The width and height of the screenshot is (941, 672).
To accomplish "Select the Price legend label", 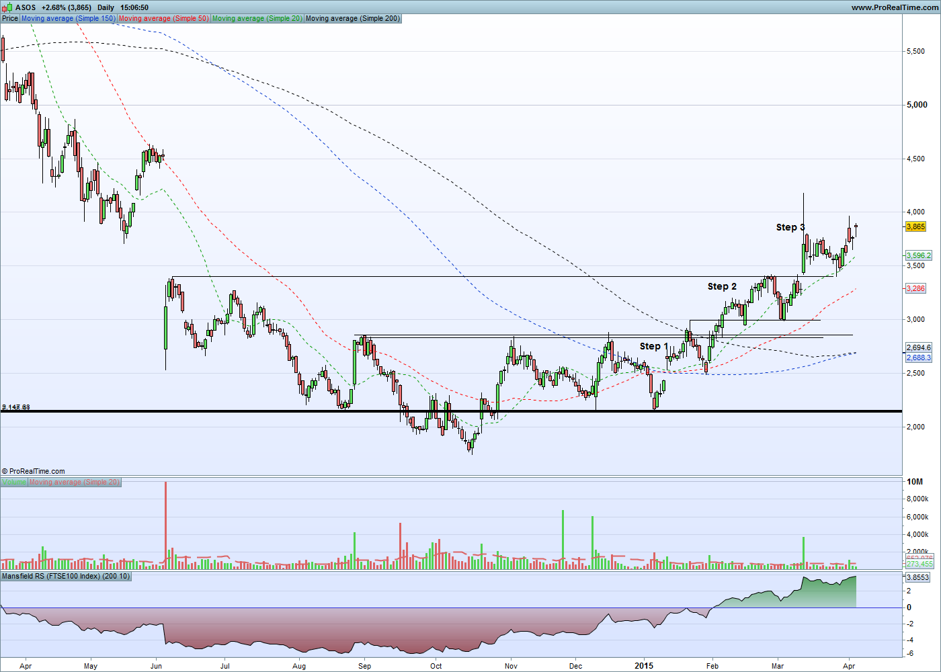I will point(10,18).
